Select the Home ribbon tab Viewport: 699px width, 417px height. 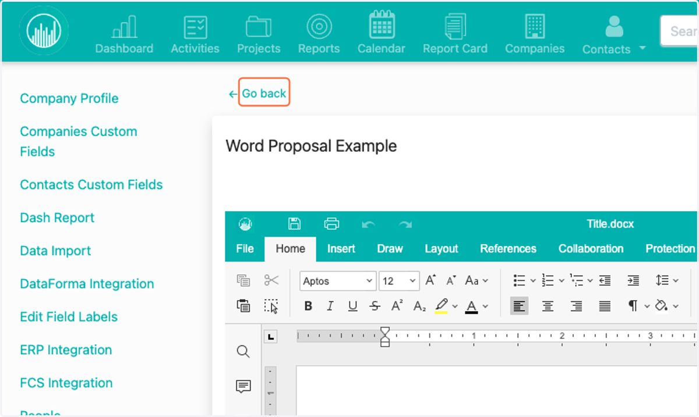click(x=290, y=249)
